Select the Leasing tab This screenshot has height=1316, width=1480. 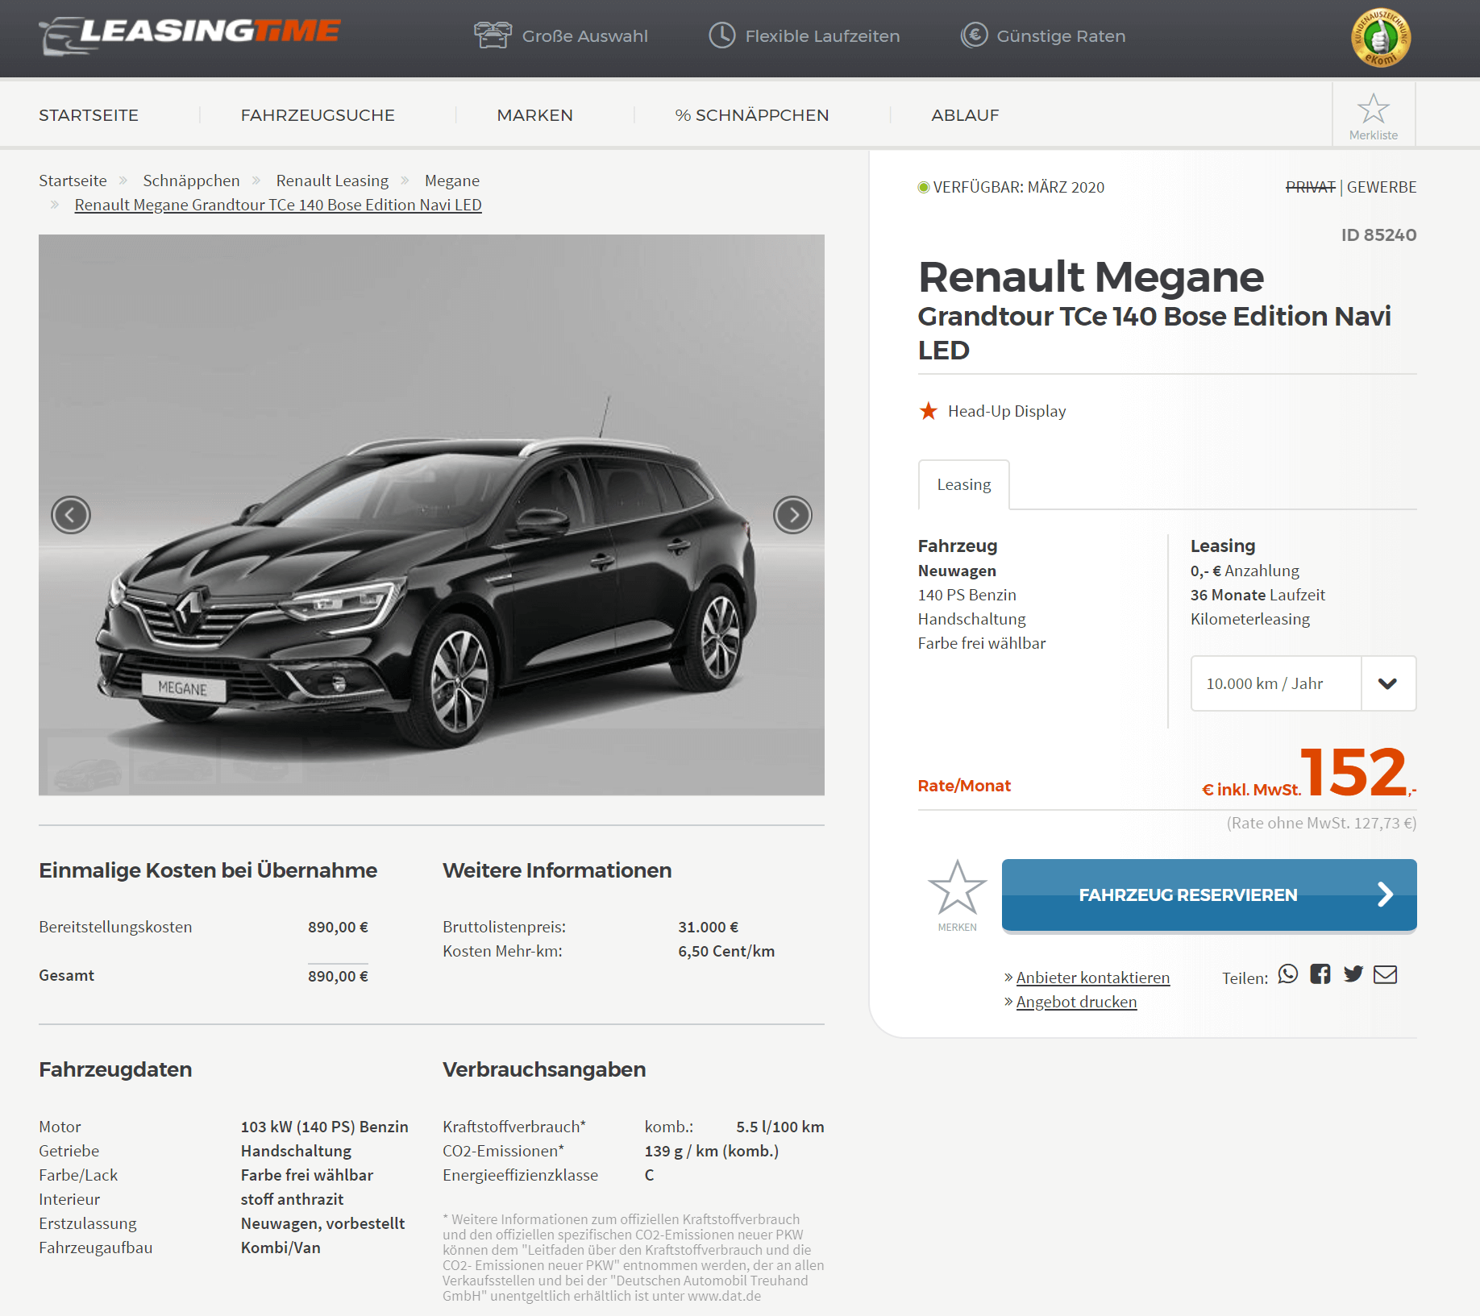pyautogui.click(x=964, y=484)
